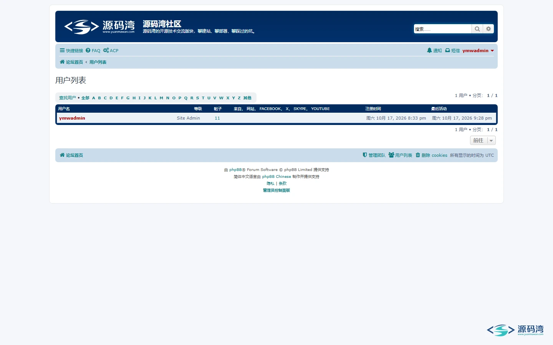
Task: Open advanced search gear icon
Action: pos(488,29)
